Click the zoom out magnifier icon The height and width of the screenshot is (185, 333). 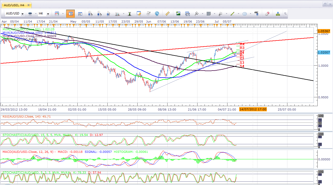[x=99, y=13]
